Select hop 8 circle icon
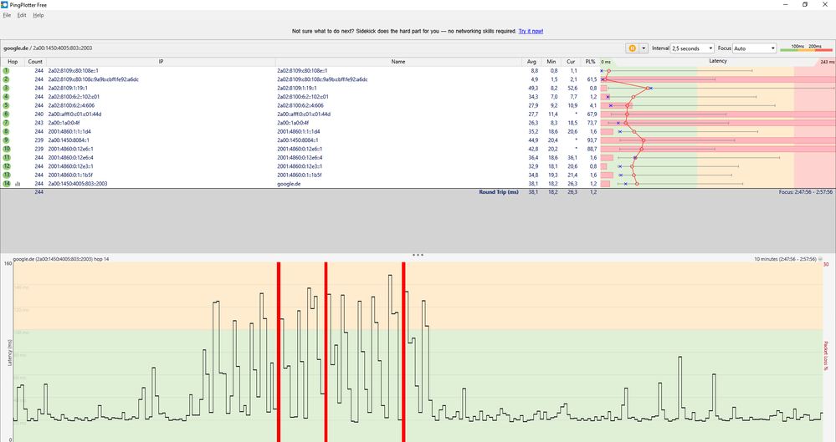The width and height of the screenshot is (836, 442). coord(7,131)
